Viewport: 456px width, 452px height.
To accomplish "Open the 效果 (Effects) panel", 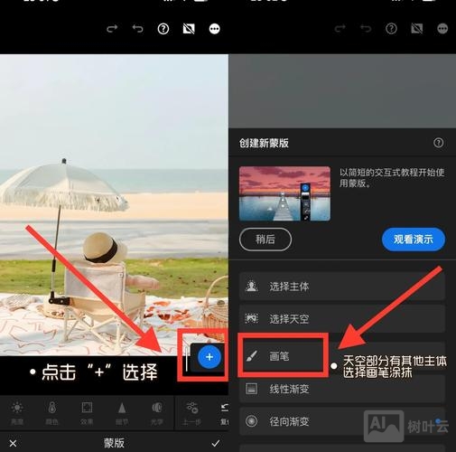I will click(87, 413).
